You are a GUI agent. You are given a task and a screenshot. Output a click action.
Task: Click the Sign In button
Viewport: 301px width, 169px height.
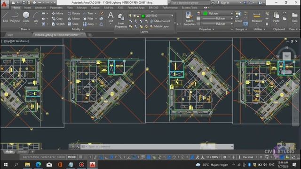click(x=223, y=3)
